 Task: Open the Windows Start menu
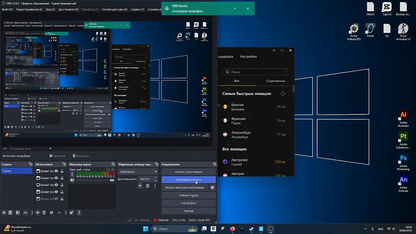coord(146,229)
